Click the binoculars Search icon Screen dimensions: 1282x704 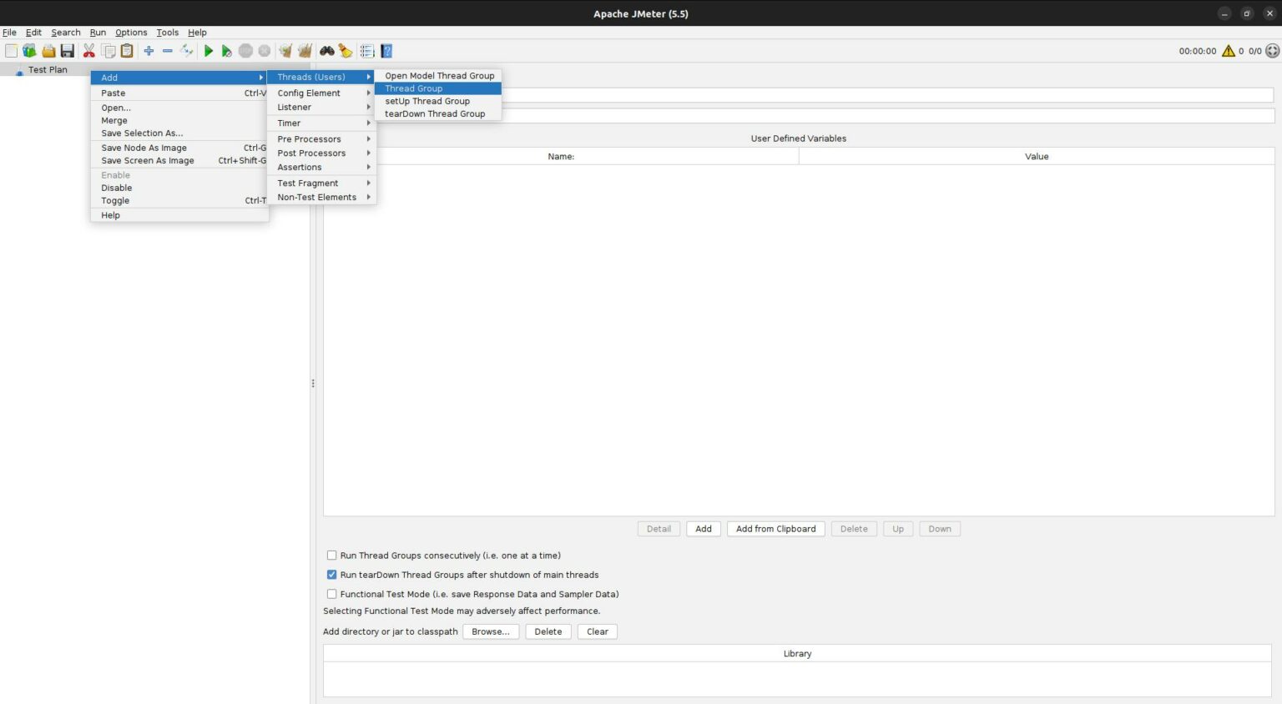[x=327, y=51]
